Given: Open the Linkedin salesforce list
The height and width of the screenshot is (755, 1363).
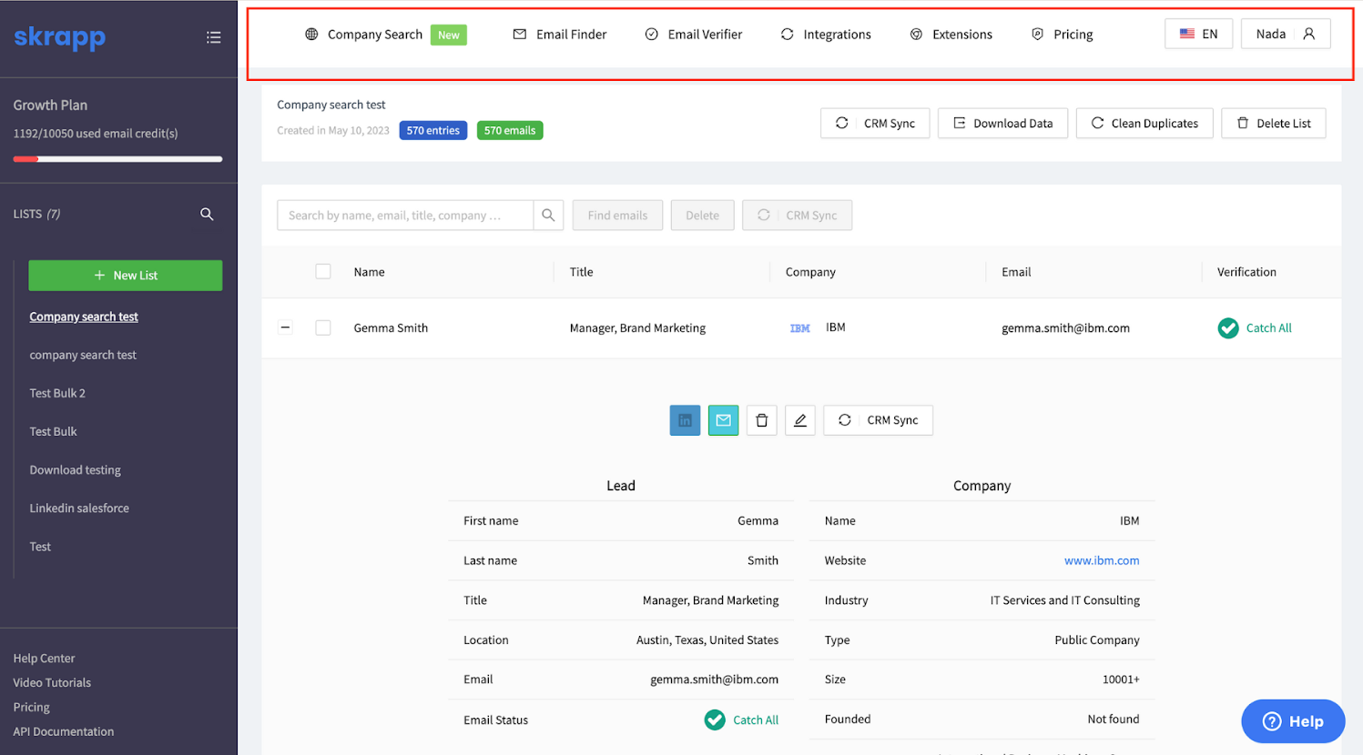Looking at the screenshot, I should 79,508.
